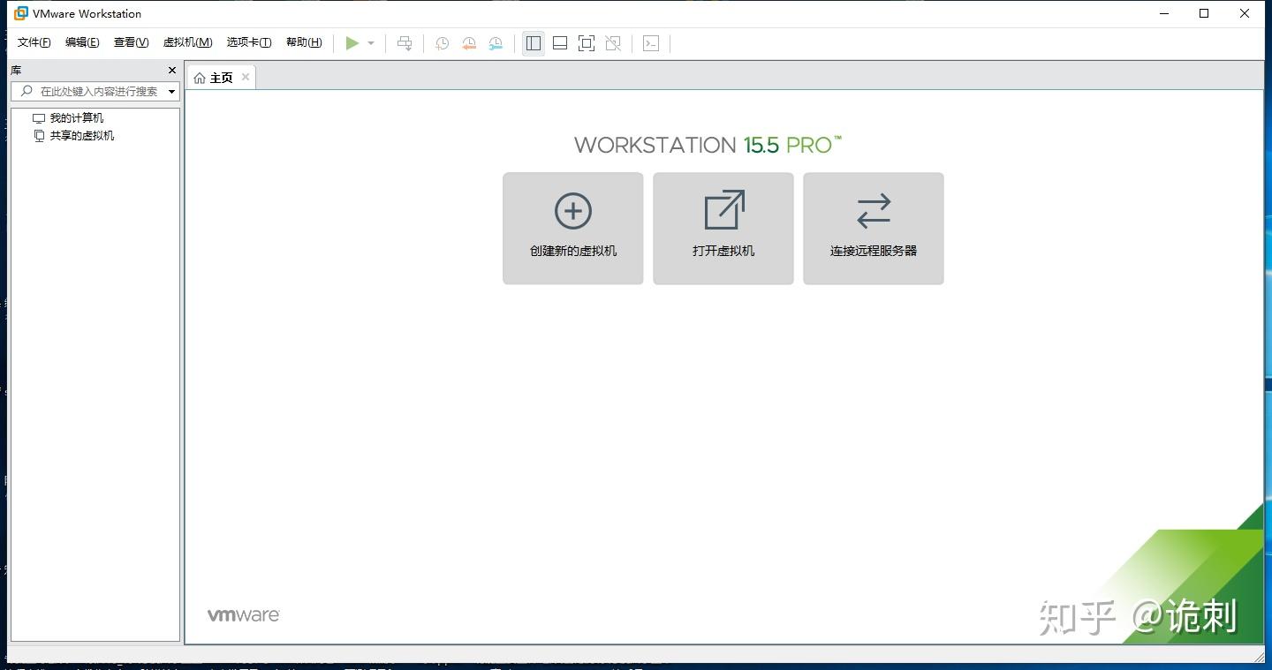Enter full screen mode
1272x670 pixels.
click(x=586, y=42)
